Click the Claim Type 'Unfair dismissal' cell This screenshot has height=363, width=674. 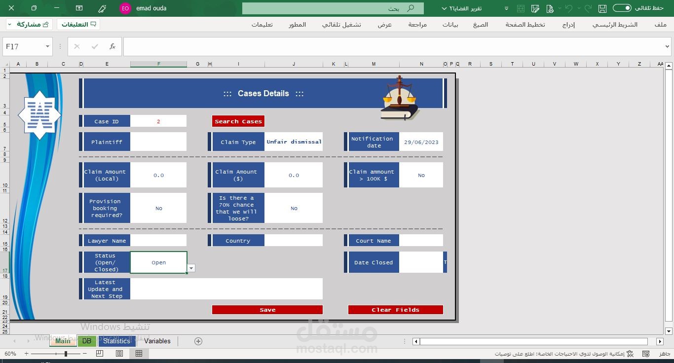[x=294, y=142]
